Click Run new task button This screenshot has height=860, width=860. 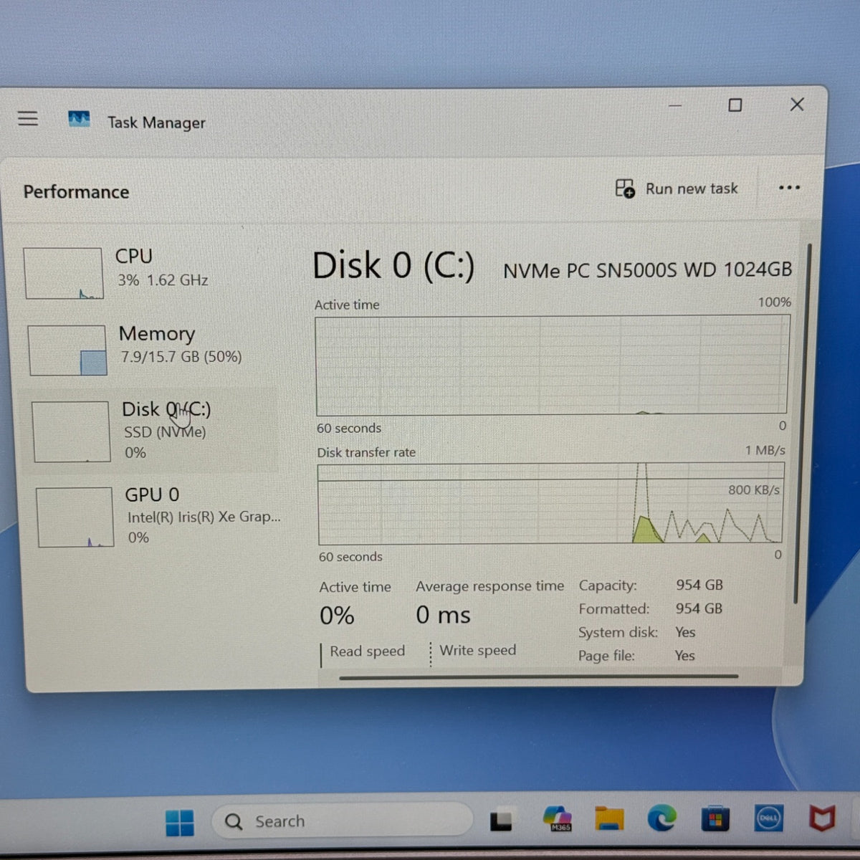tap(677, 188)
